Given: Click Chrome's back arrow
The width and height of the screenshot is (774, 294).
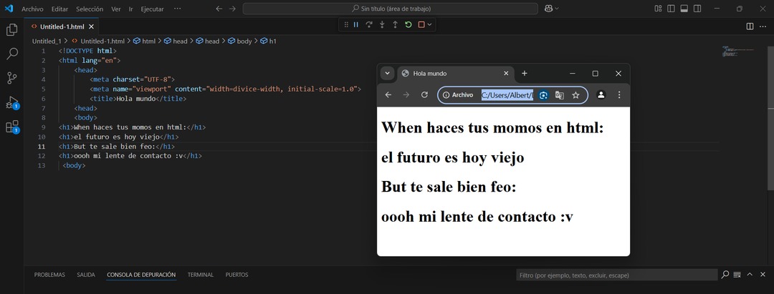Looking at the screenshot, I should point(388,95).
